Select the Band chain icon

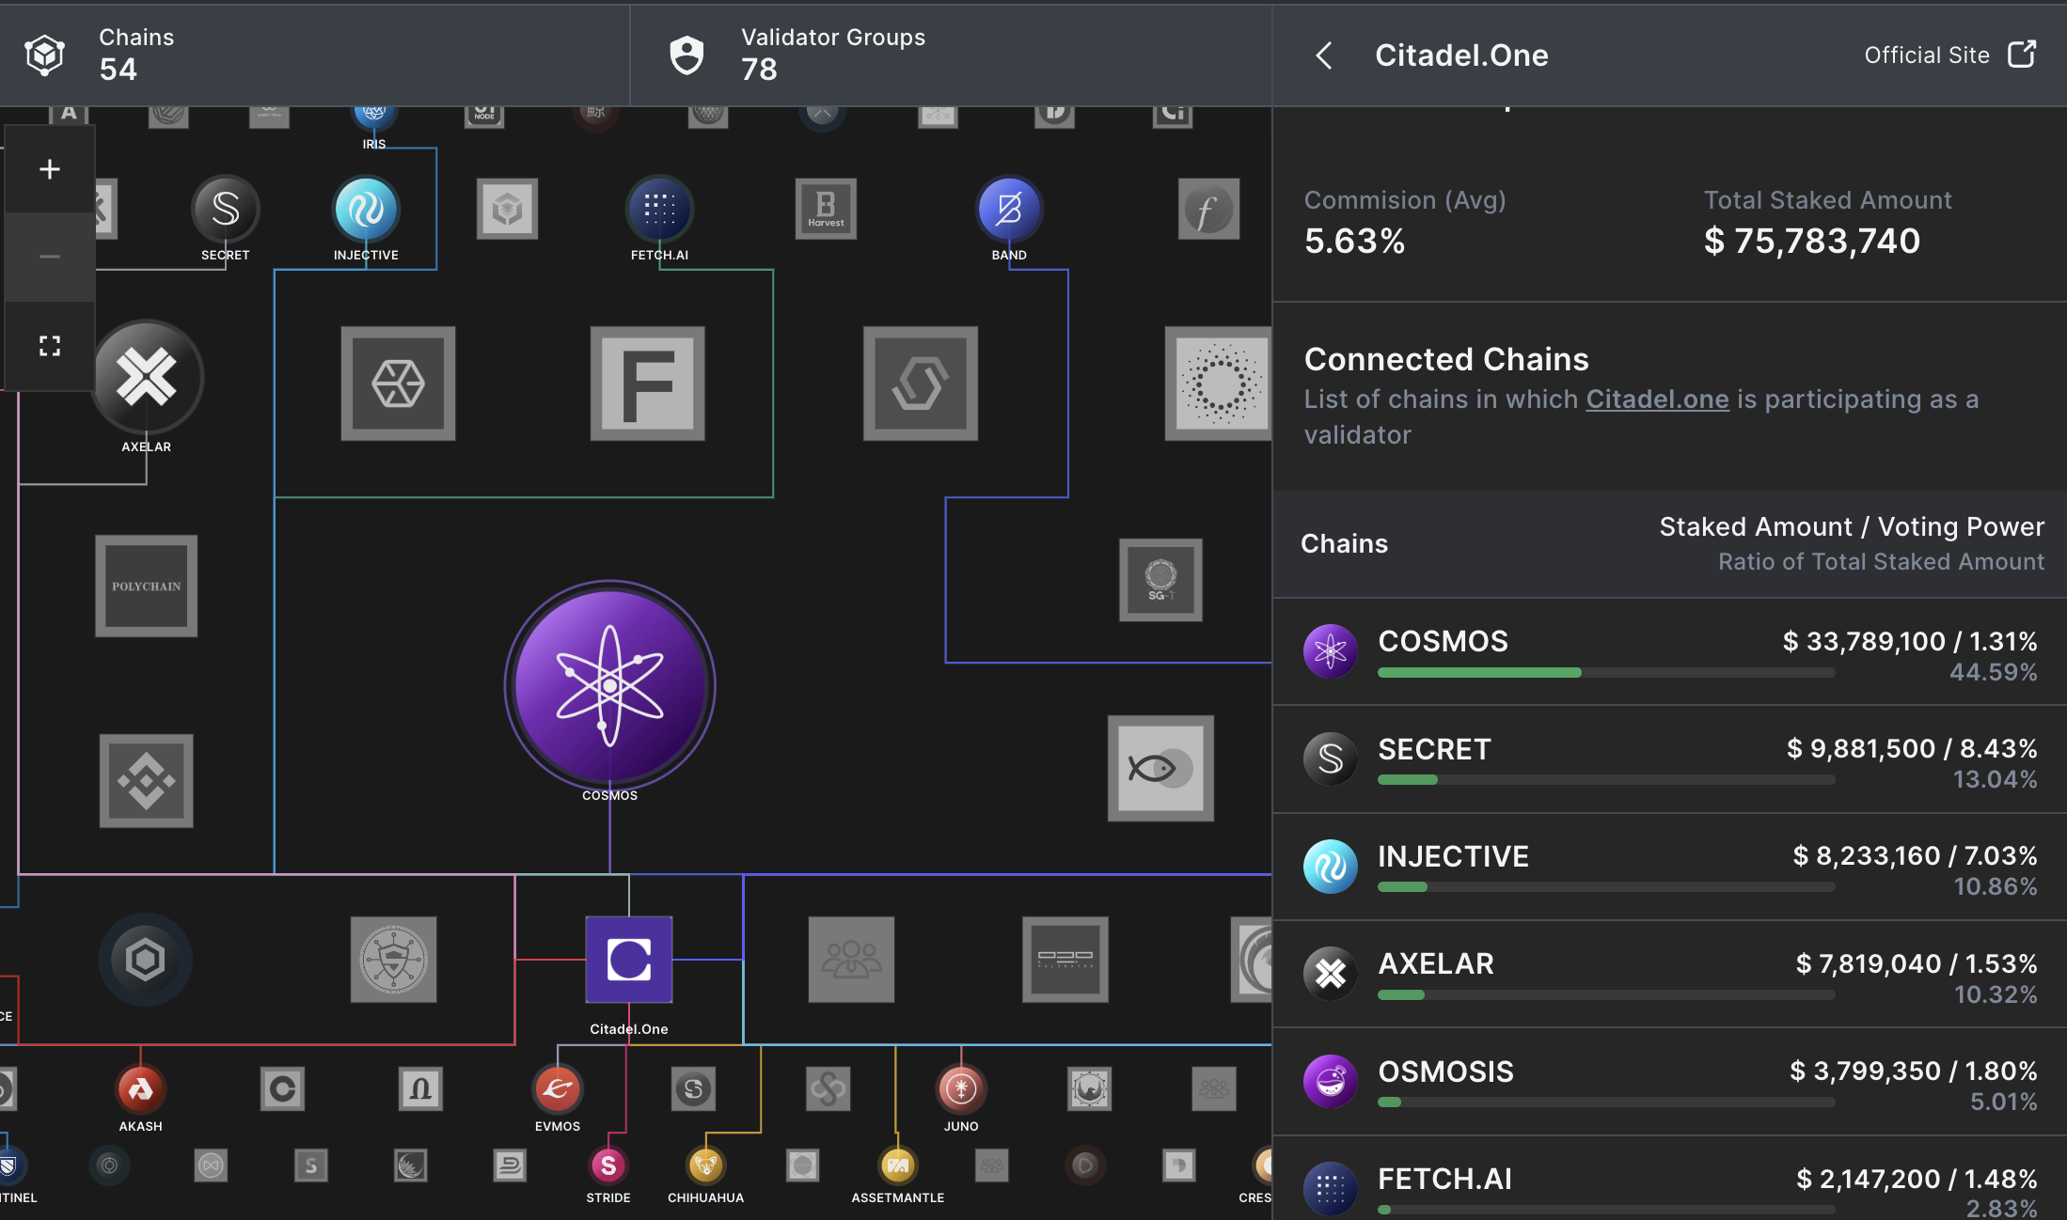[x=1008, y=209]
